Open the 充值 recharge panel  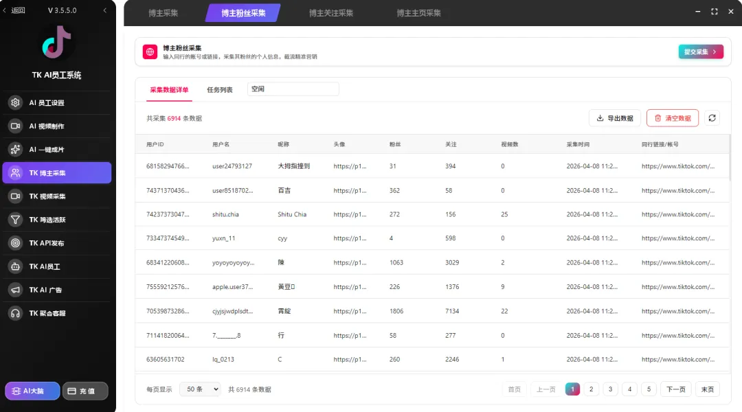pyautogui.click(x=85, y=389)
